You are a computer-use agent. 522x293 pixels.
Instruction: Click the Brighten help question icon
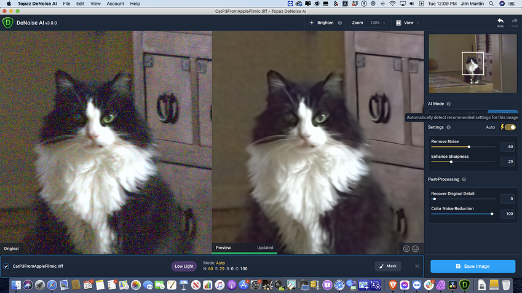340,23
